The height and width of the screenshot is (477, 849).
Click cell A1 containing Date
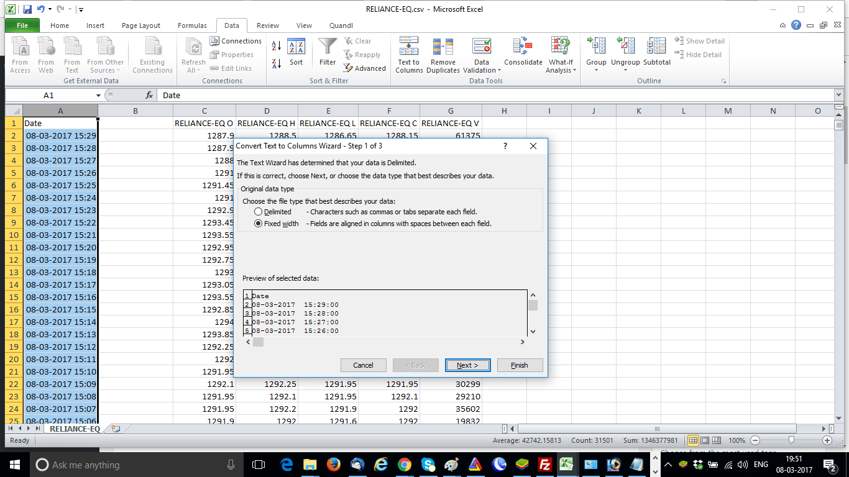[x=60, y=123]
